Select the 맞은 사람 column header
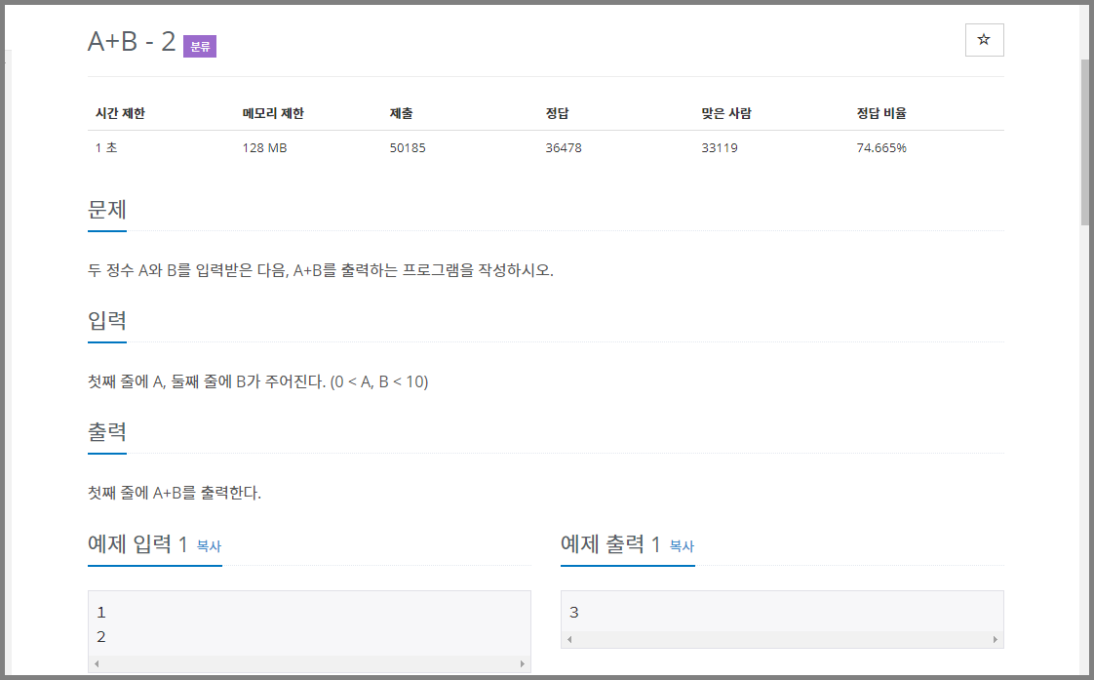 pyautogui.click(x=726, y=113)
